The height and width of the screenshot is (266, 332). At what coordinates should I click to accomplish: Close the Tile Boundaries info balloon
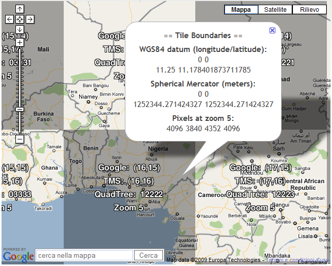point(272,30)
